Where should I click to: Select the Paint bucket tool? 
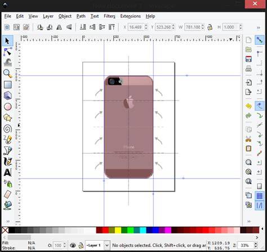(x=7, y=205)
